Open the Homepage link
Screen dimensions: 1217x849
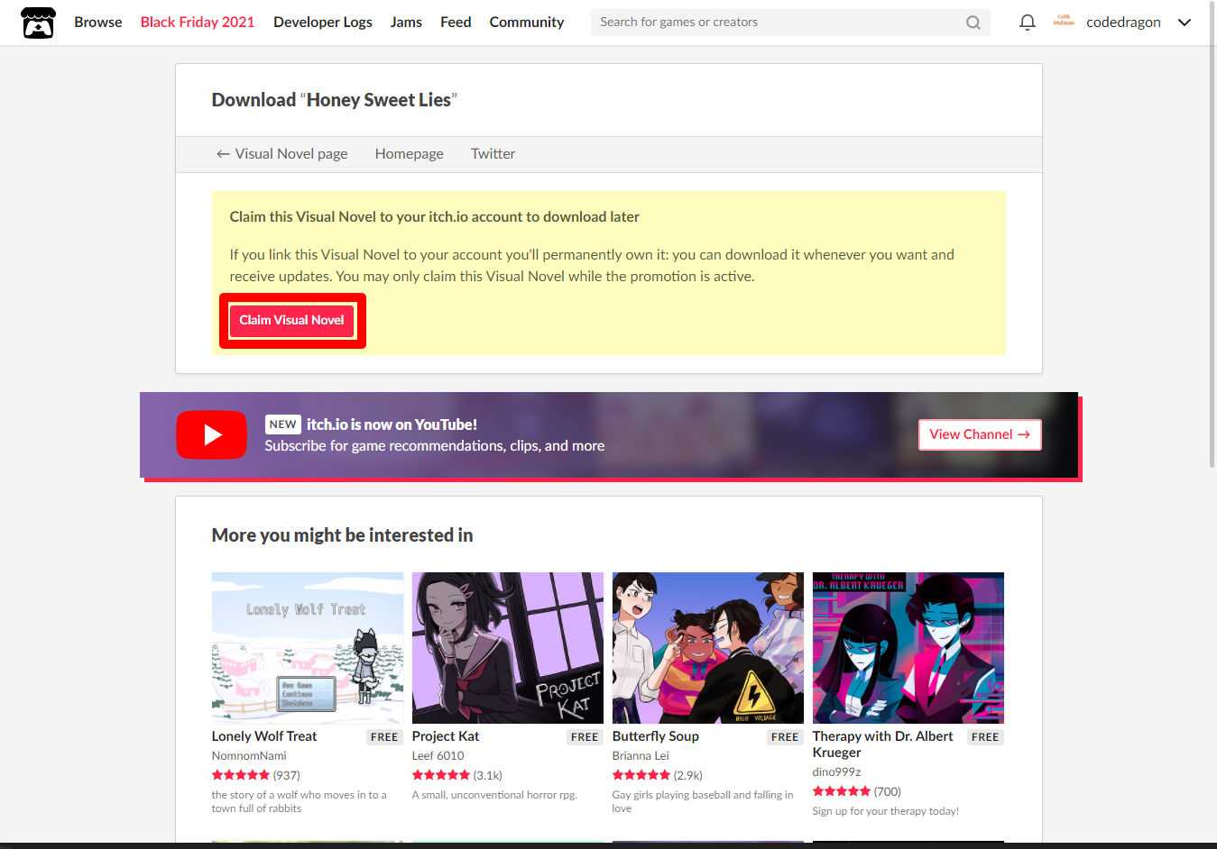click(x=410, y=154)
